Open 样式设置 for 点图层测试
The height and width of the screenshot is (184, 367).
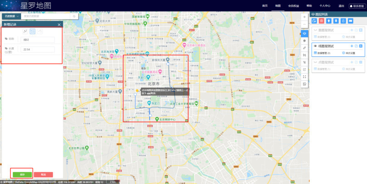coord(349,69)
